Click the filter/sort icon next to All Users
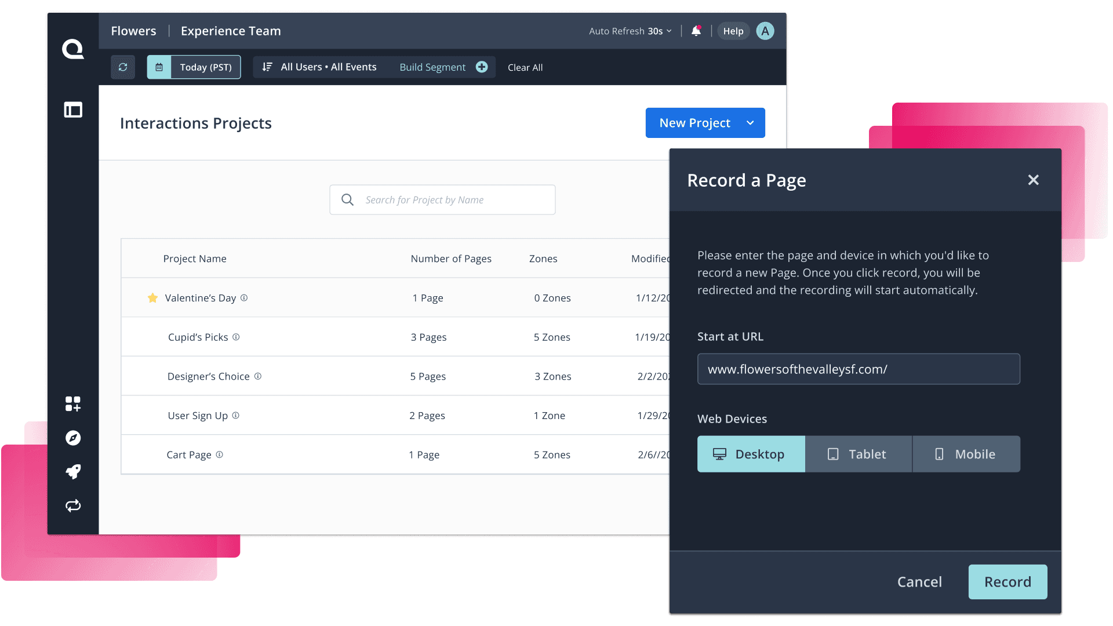The width and height of the screenshot is (1113, 626). (x=267, y=67)
